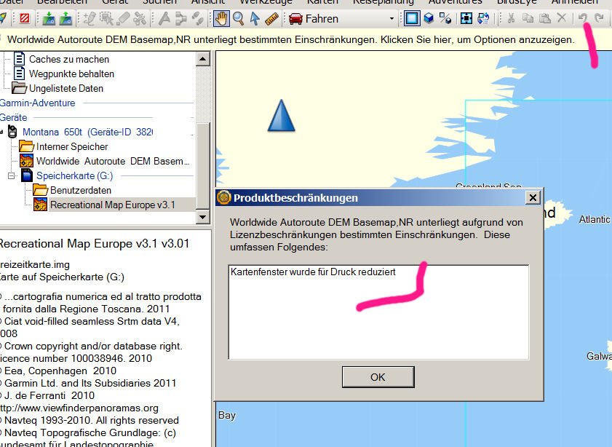
Task: Switch to 2D map view
Action: [412, 19]
